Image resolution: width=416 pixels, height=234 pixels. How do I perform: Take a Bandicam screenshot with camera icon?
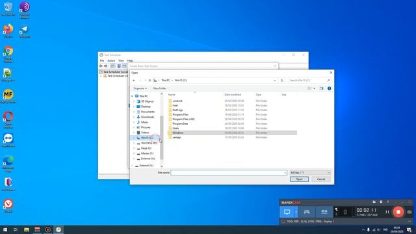409,212
